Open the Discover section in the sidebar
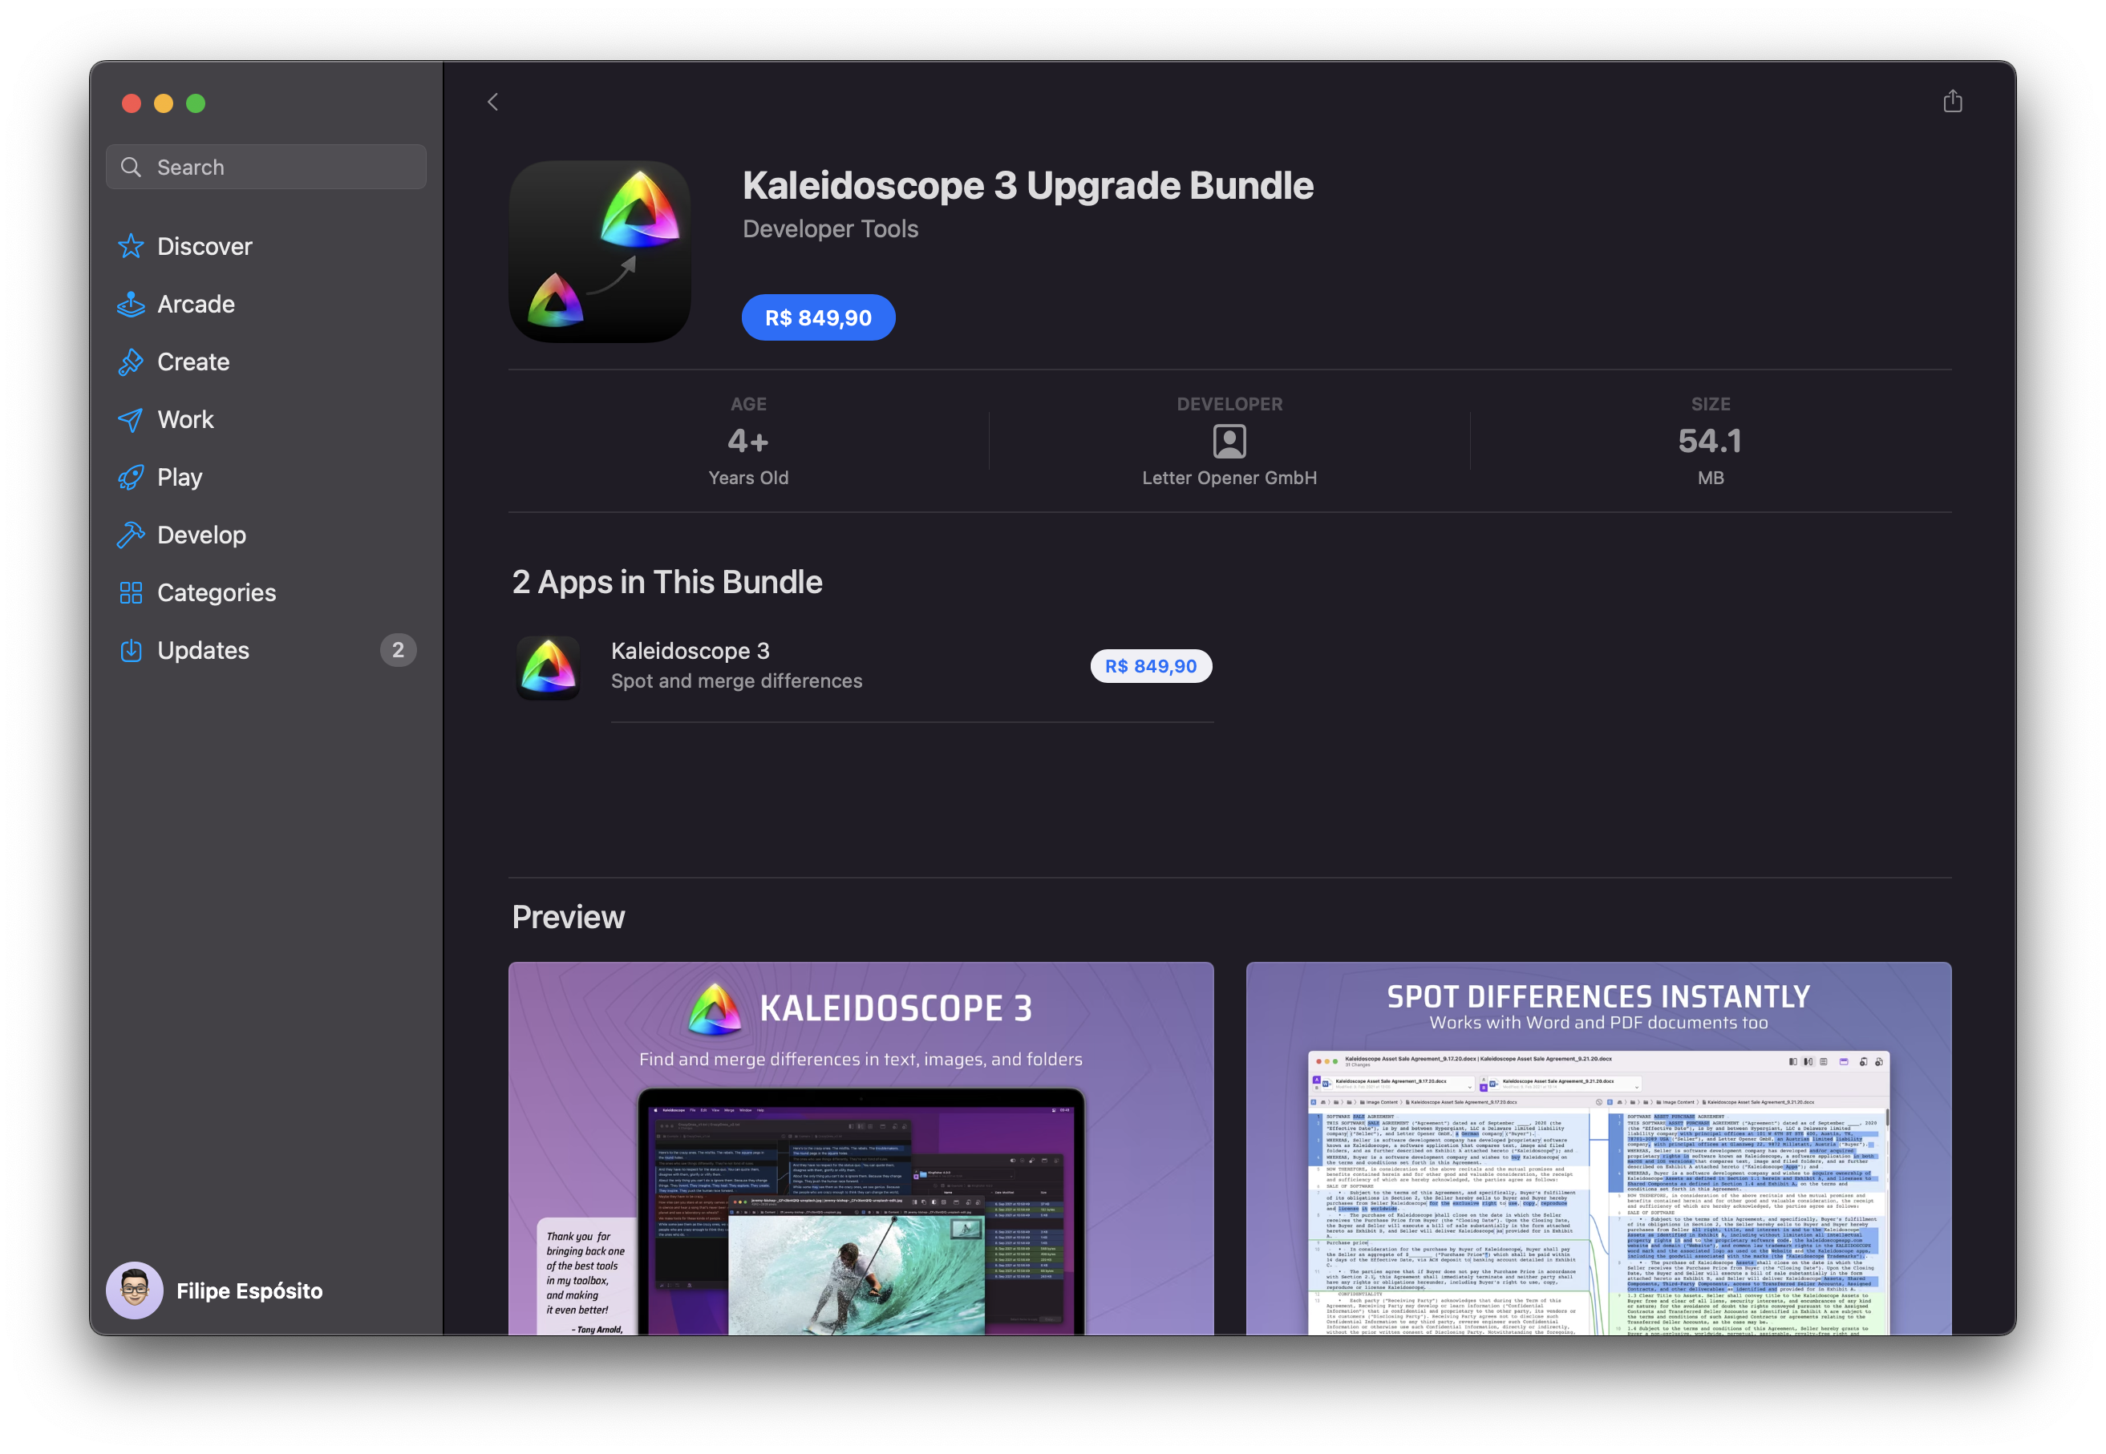The image size is (2106, 1454). pyautogui.click(x=205, y=245)
